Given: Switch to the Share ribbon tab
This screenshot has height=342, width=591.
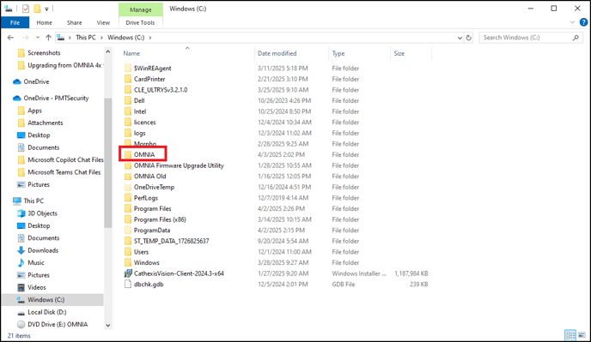Looking at the screenshot, I should [x=74, y=22].
